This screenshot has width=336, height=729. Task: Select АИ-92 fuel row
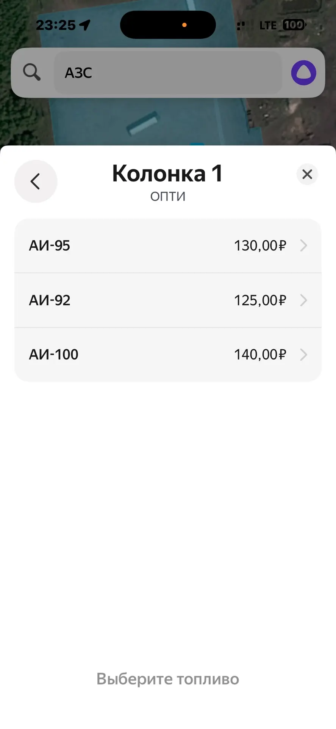tap(168, 300)
